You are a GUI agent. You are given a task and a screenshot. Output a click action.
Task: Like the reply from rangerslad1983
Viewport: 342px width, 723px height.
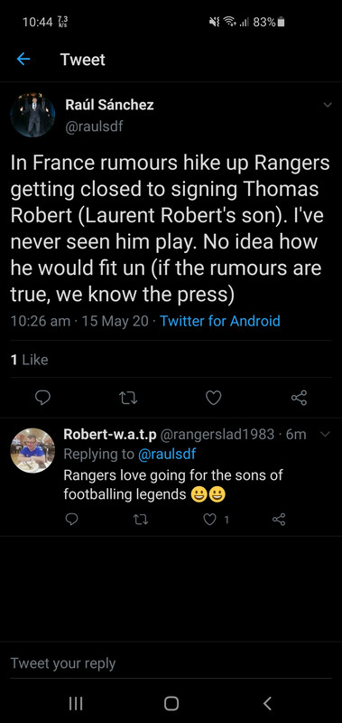210,520
